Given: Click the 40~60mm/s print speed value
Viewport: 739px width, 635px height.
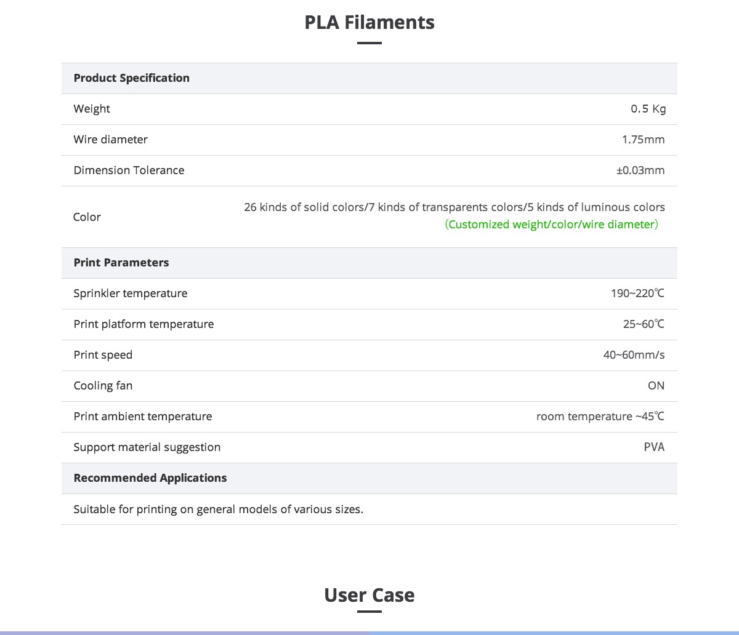Looking at the screenshot, I should point(634,355).
